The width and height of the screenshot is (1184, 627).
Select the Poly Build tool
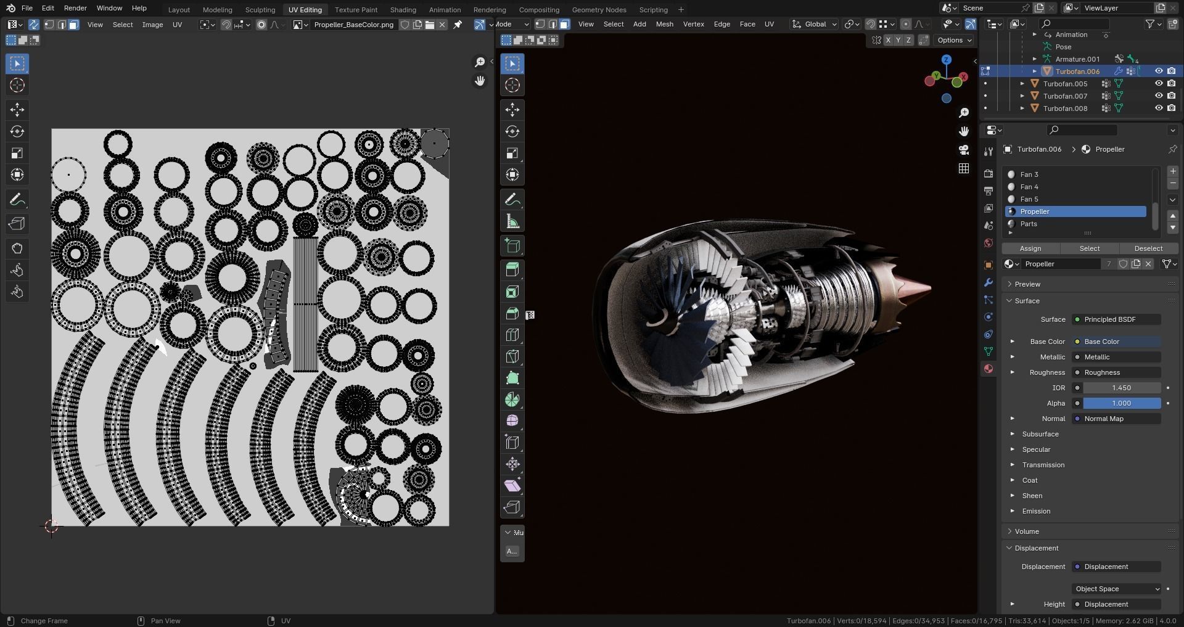[512, 378]
